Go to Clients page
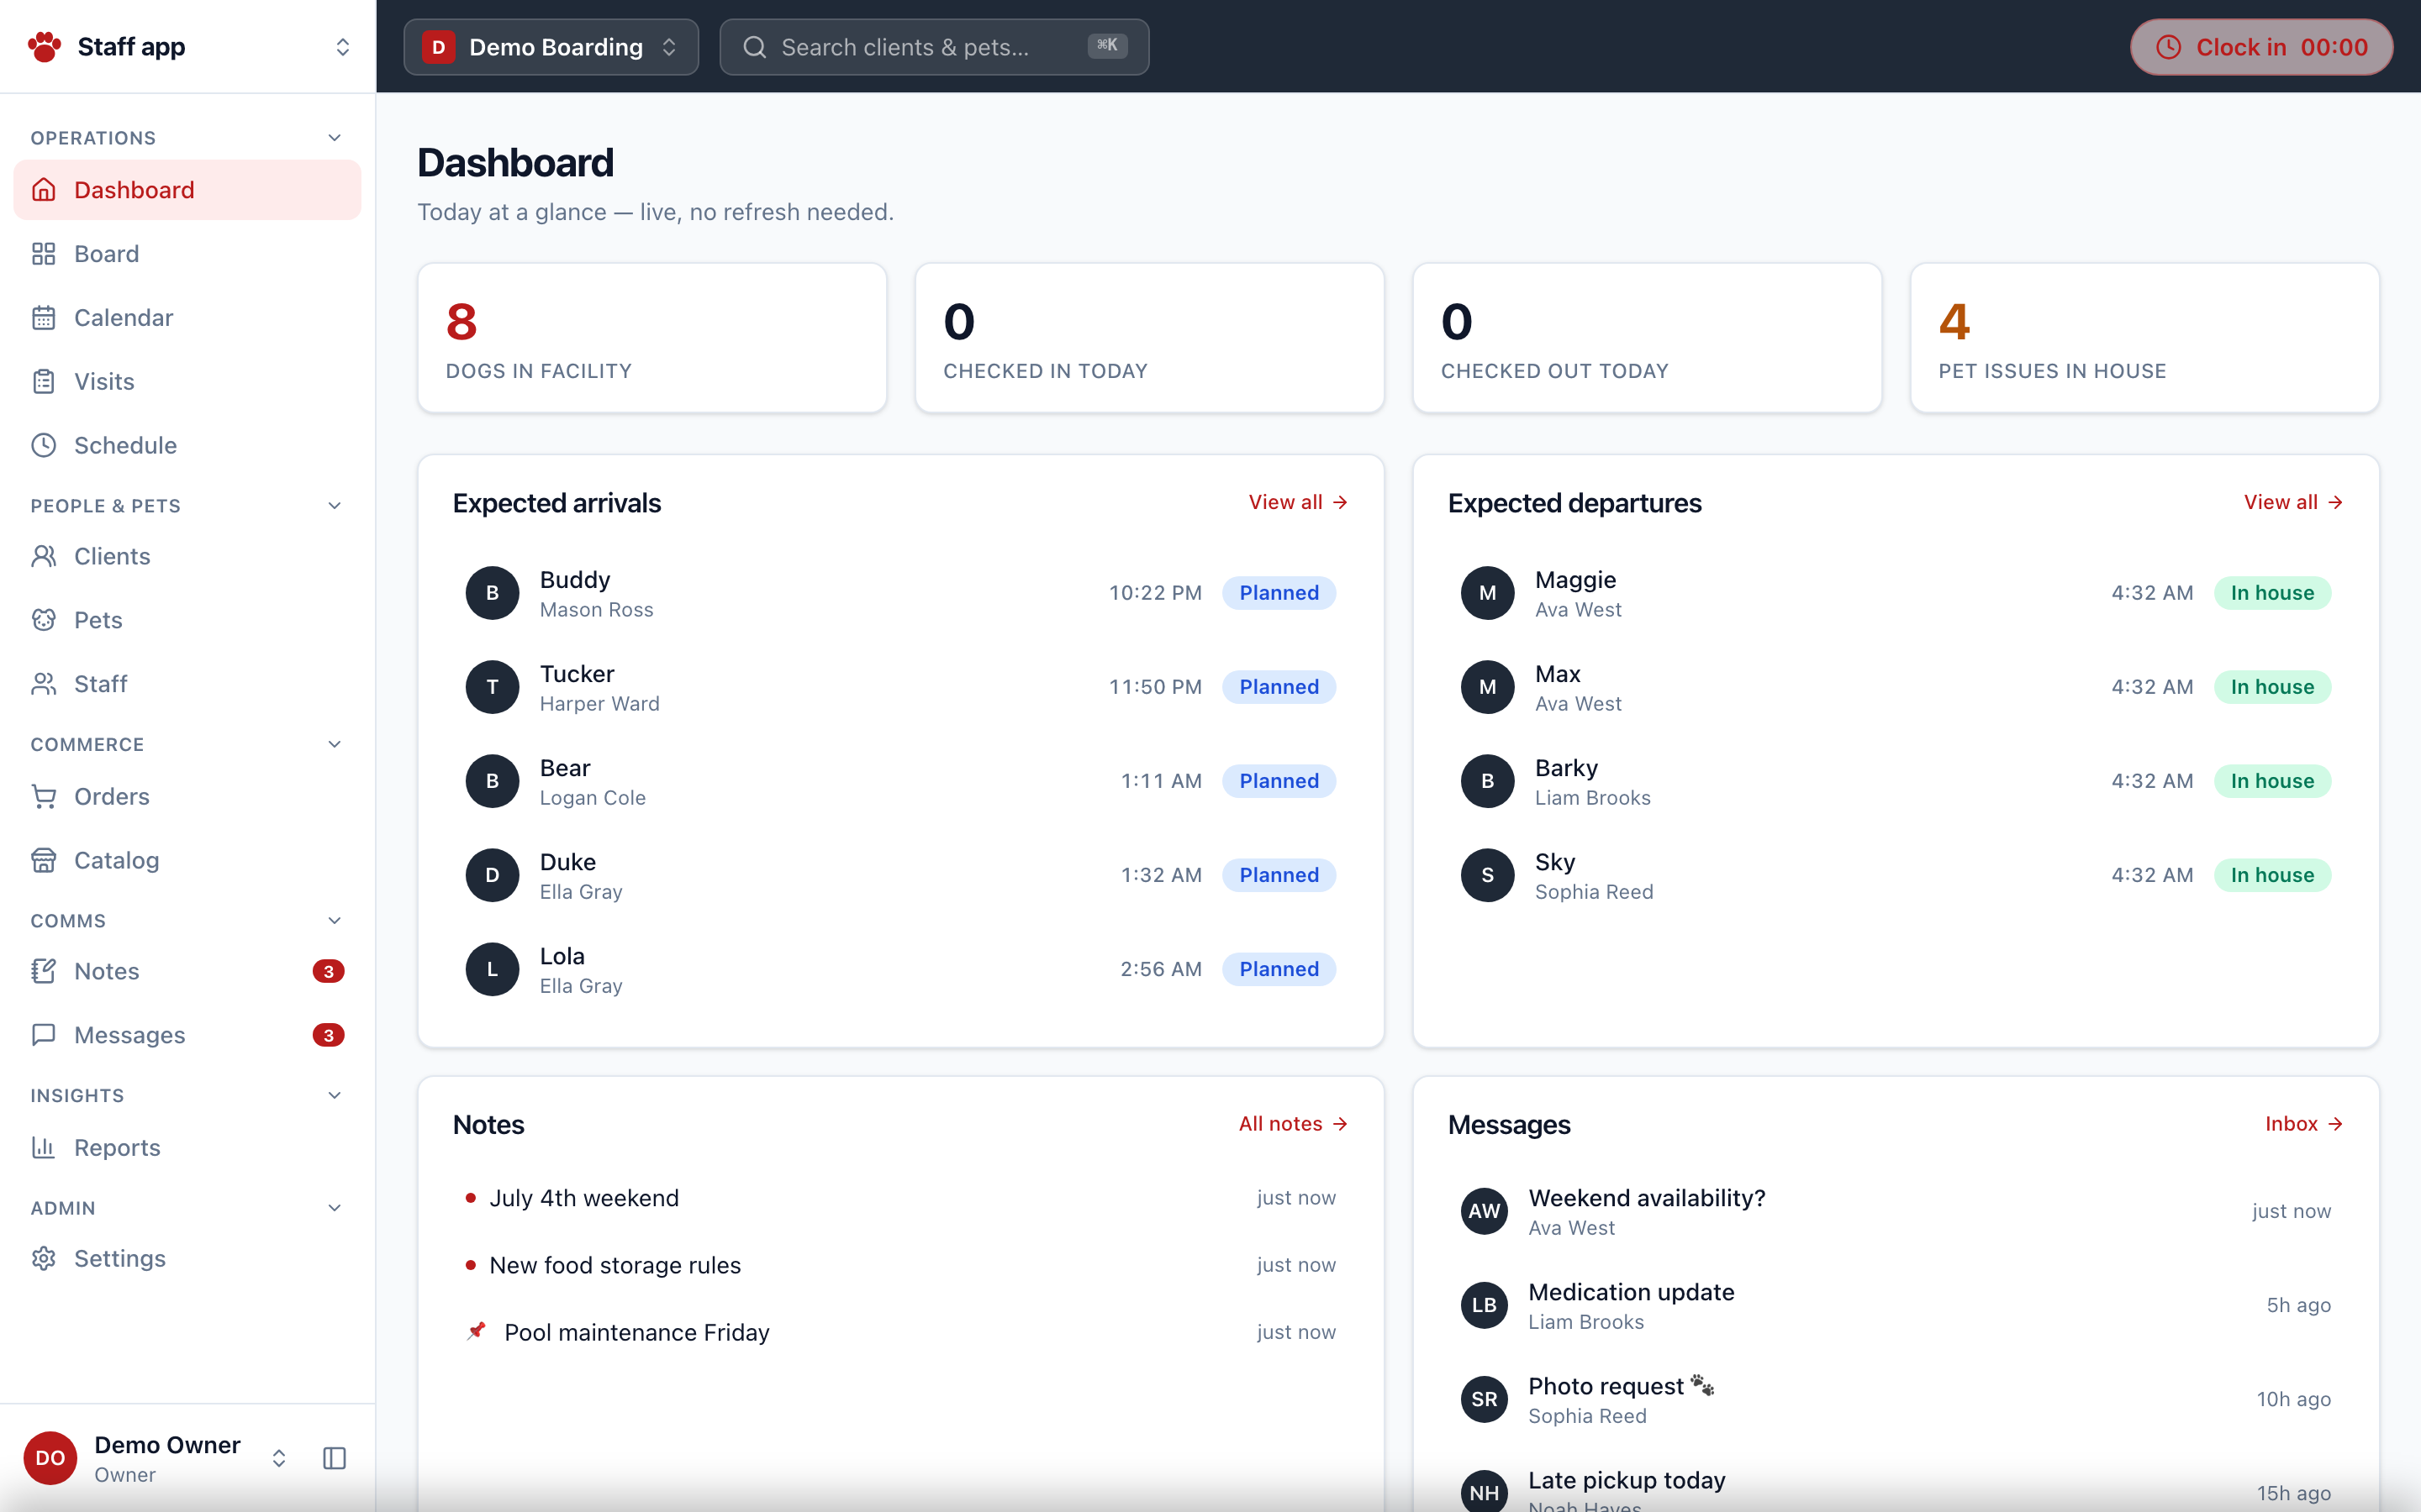The height and width of the screenshot is (1512, 2421). click(188, 557)
